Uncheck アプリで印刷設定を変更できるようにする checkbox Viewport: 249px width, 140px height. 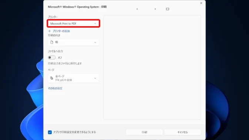(50, 132)
